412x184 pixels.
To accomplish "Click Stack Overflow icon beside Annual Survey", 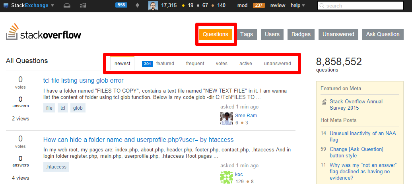I will point(324,102).
